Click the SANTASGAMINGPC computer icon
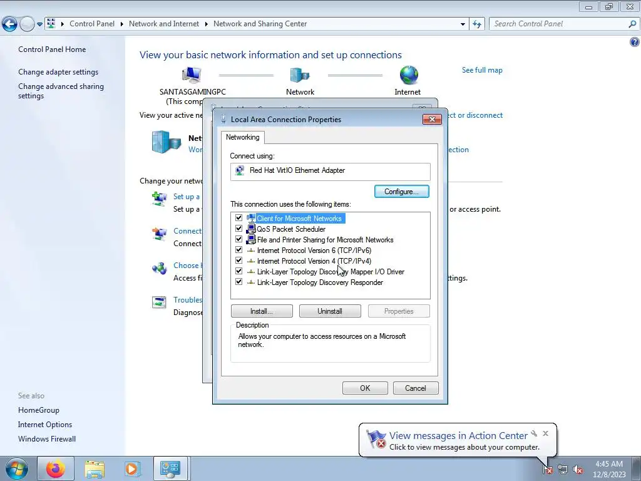The height and width of the screenshot is (481, 641). [192, 75]
